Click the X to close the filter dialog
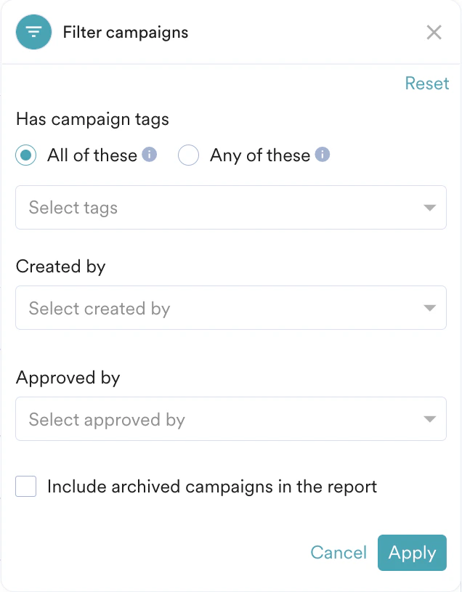462x592 pixels. tap(434, 32)
